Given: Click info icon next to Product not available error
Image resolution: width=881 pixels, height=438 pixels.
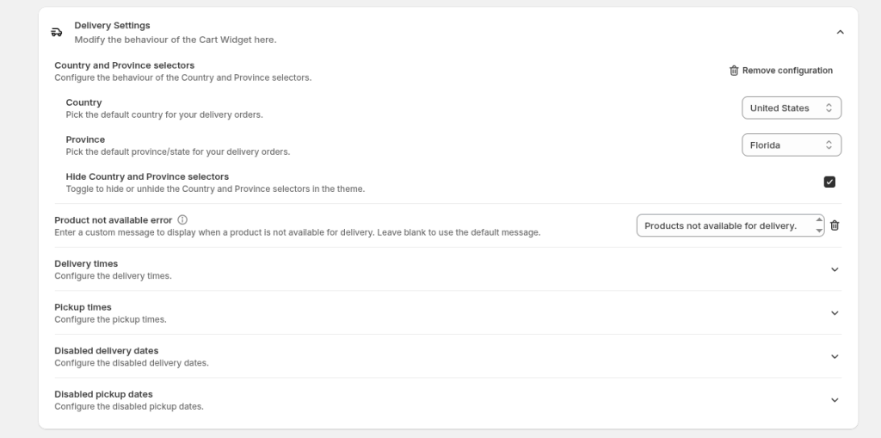Looking at the screenshot, I should pyautogui.click(x=182, y=220).
